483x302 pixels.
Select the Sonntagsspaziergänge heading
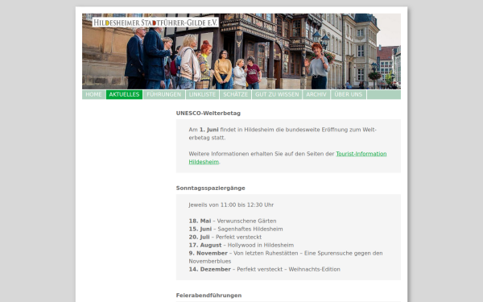click(x=211, y=188)
